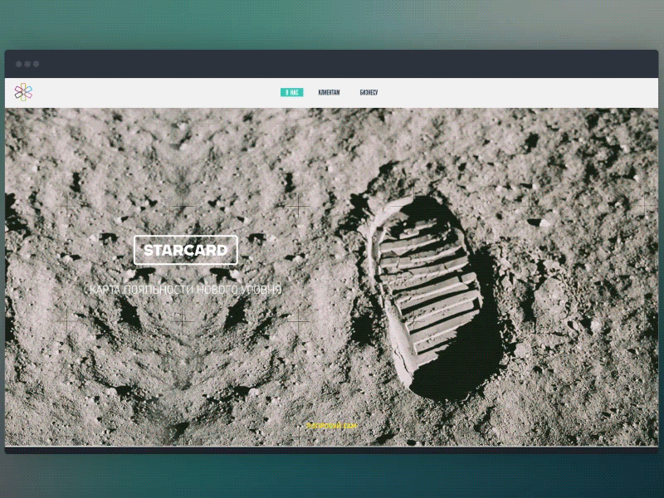Follow the yellow ПОПРОБУЙ САМ link

(332, 426)
